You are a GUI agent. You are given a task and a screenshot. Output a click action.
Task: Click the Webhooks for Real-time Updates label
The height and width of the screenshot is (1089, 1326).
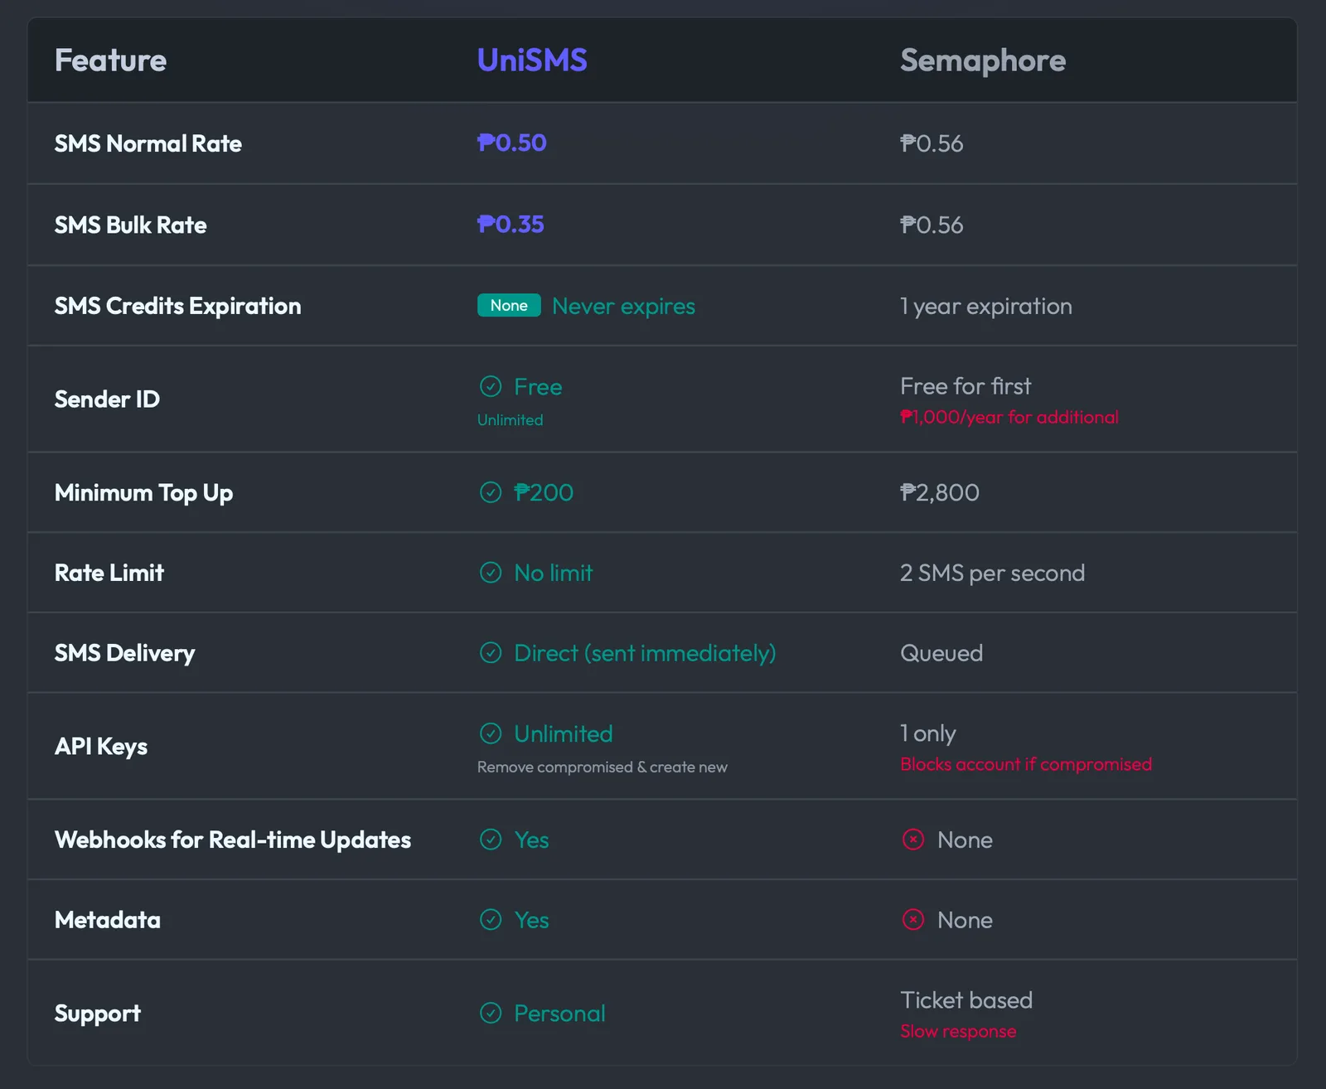point(233,840)
